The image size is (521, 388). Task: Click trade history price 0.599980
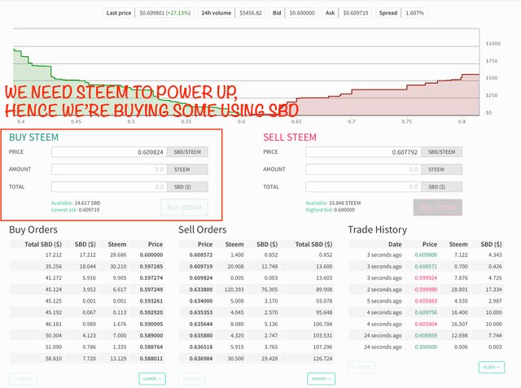point(426,290)
